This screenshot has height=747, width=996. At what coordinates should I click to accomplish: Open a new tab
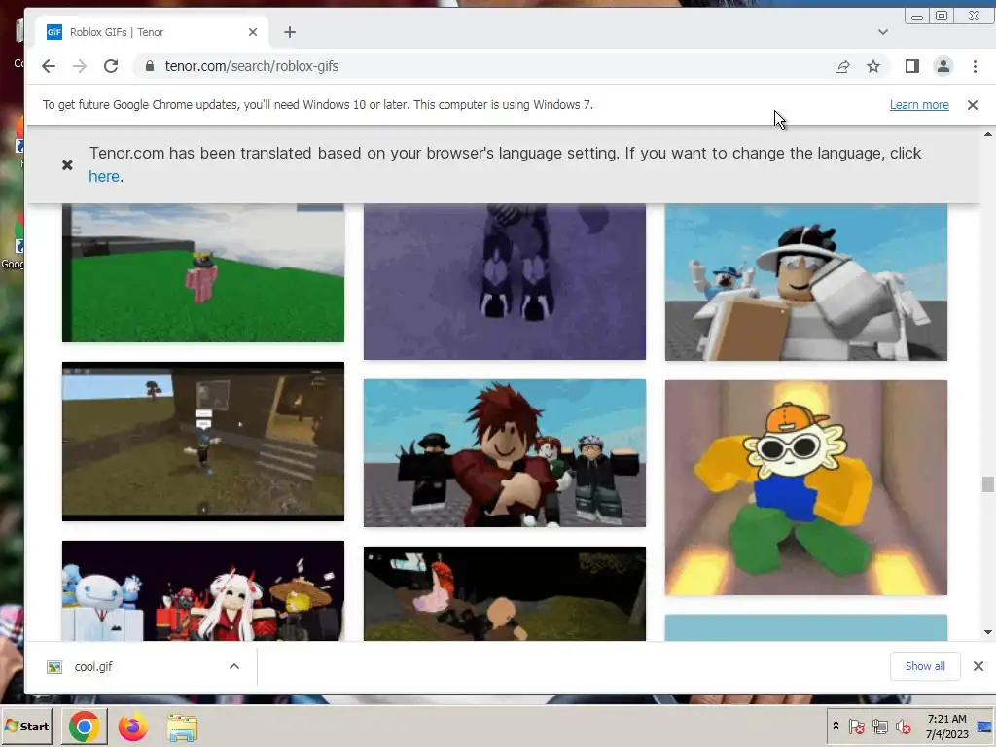pos(290,32)
